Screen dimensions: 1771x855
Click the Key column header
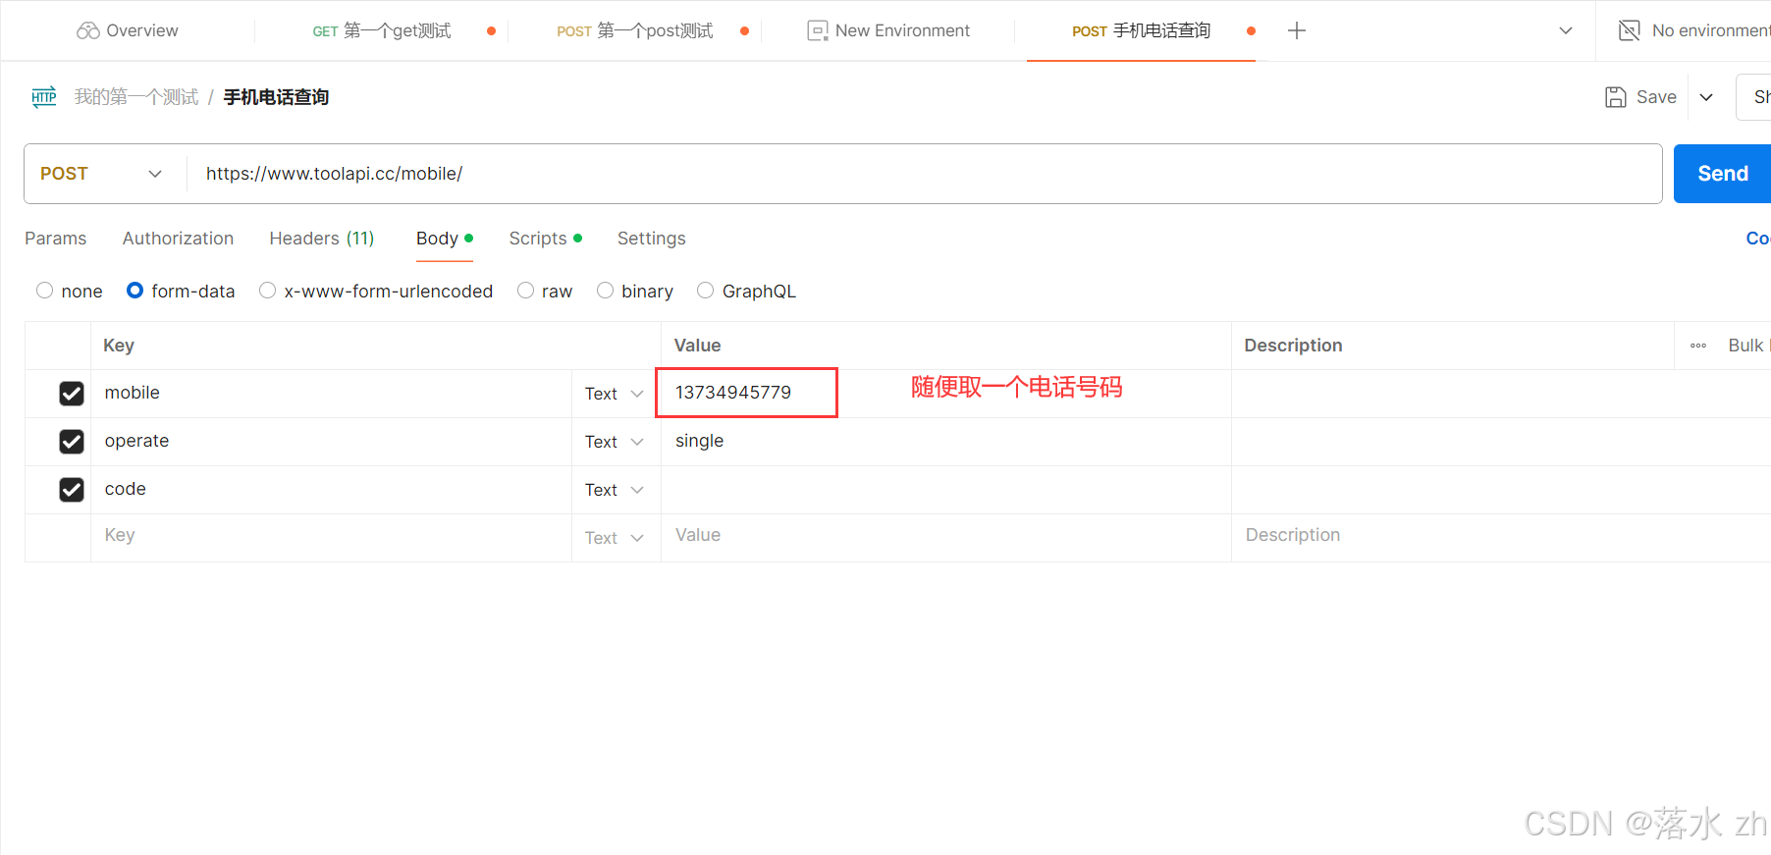click(119, 346)
